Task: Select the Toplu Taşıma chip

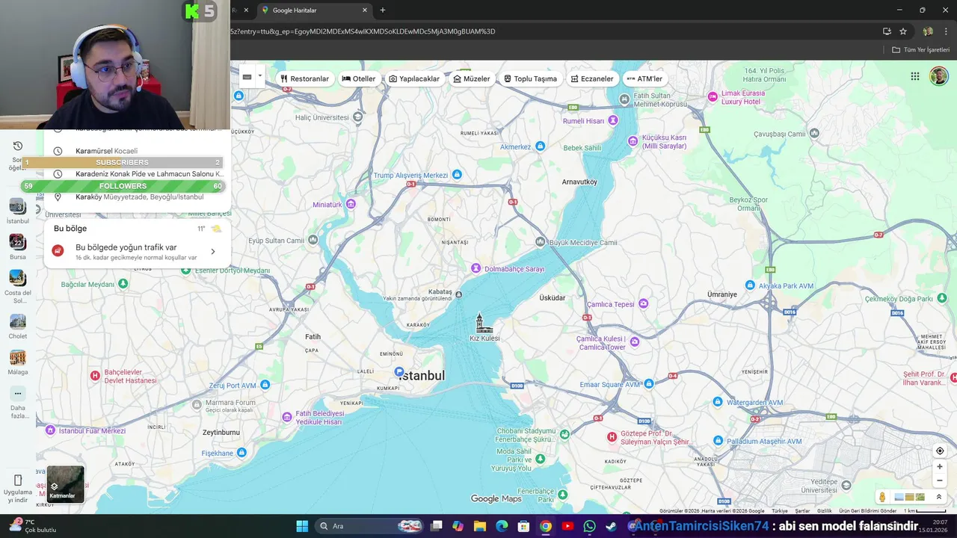Action: coord(530,78)
